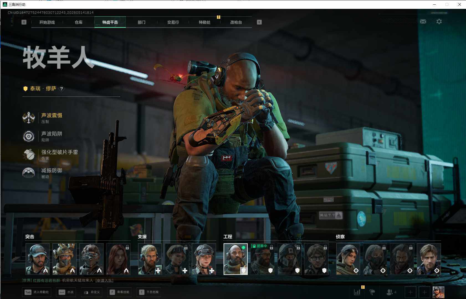Click the 牧羊人 operator title

pos(58,57)
